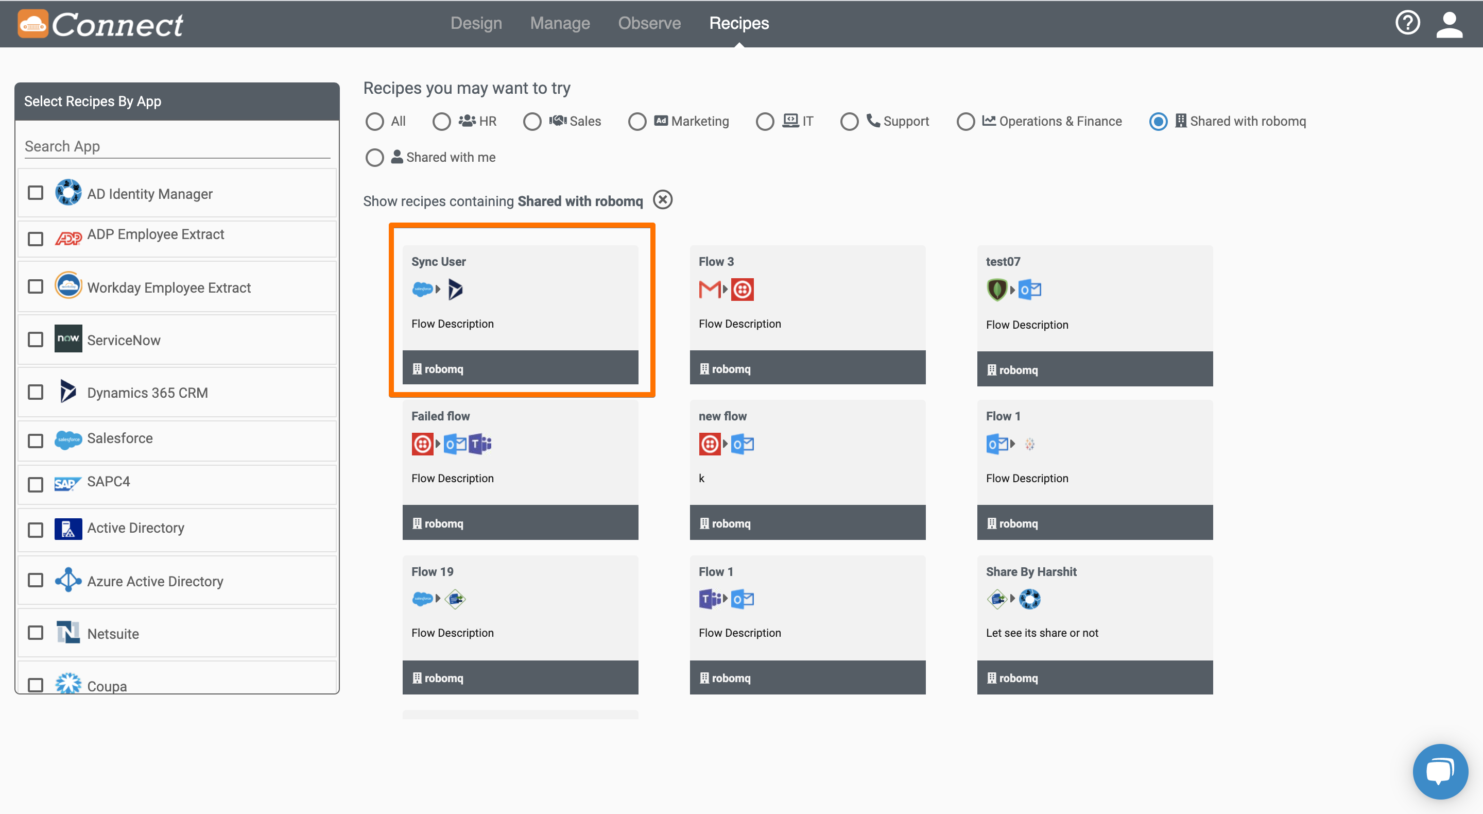Click the Connect logo icon
The image size is (1483, 814).
[x=33, y=24]
